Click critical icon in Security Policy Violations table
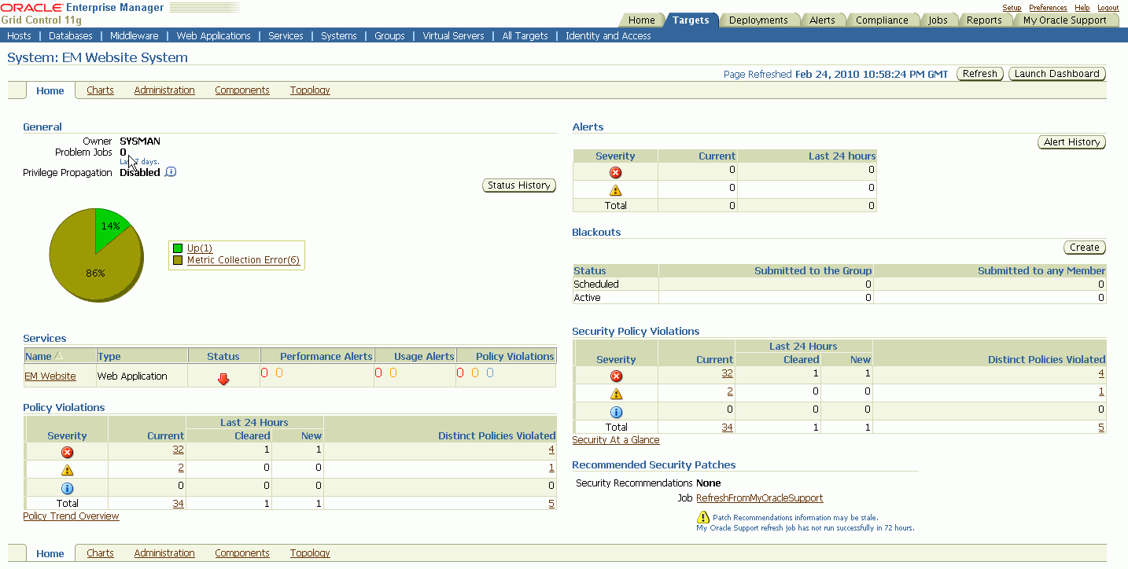1128x569 pixels. 617,376
